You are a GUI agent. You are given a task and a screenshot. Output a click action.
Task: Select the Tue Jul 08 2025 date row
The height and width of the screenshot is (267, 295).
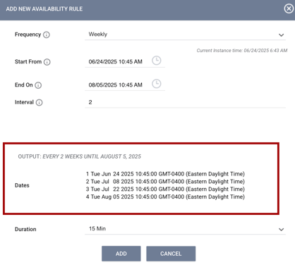tap(165, 182)
